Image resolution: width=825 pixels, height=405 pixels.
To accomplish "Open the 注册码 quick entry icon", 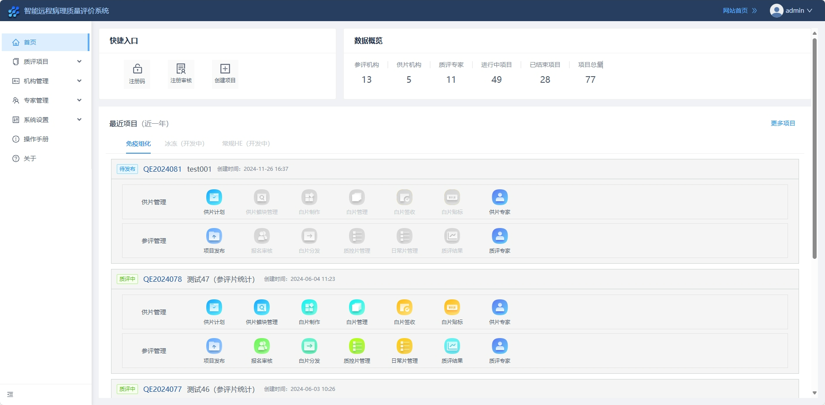I will click(137, 74).
